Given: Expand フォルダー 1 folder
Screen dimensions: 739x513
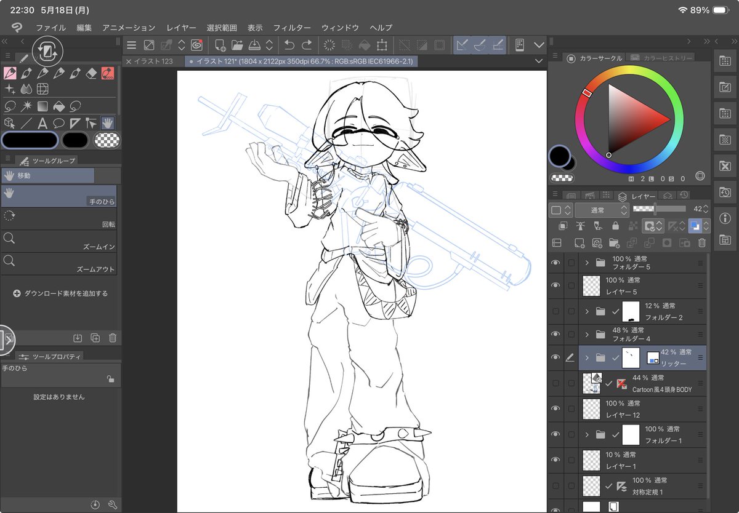Looking at the screenshot, I should (x=587, y=434).
